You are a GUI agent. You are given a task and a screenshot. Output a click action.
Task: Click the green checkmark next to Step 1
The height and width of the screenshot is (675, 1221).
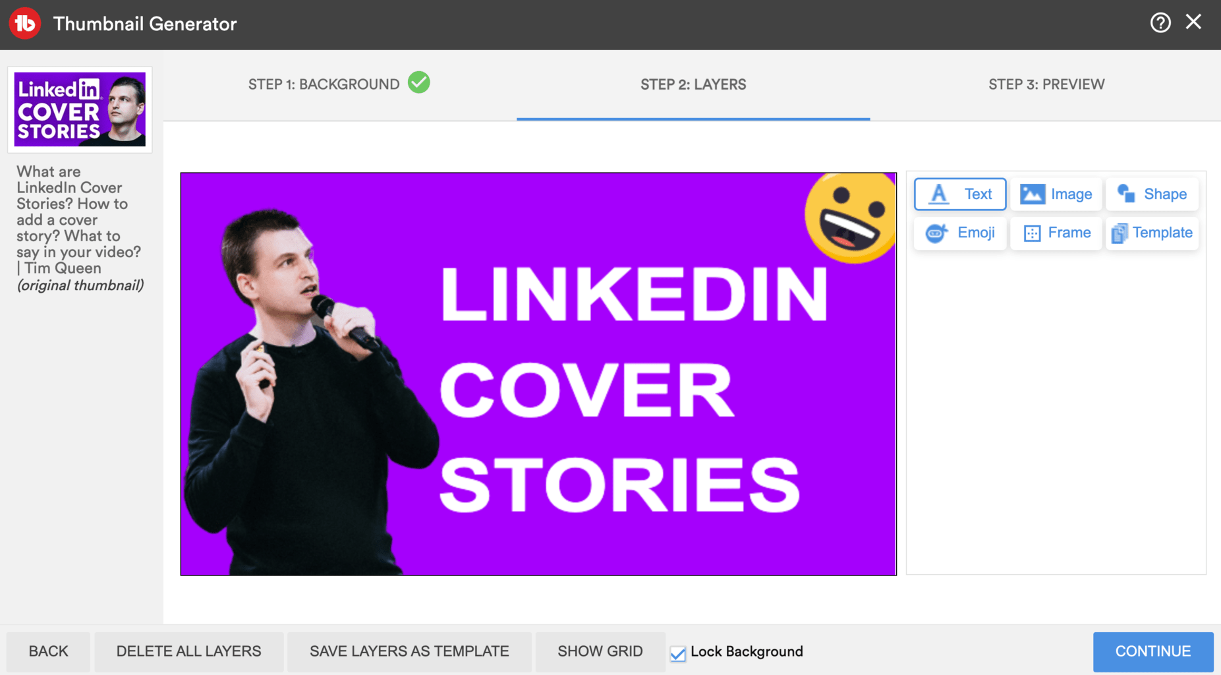click(419, 82)
